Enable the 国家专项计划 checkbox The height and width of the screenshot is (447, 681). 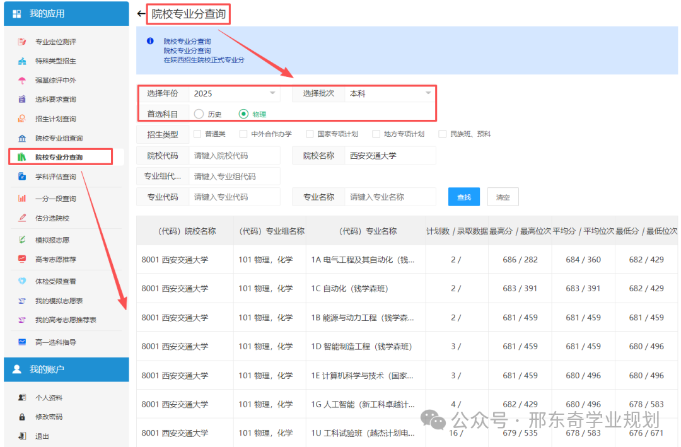pyautogui.click(x=310, y=134)
